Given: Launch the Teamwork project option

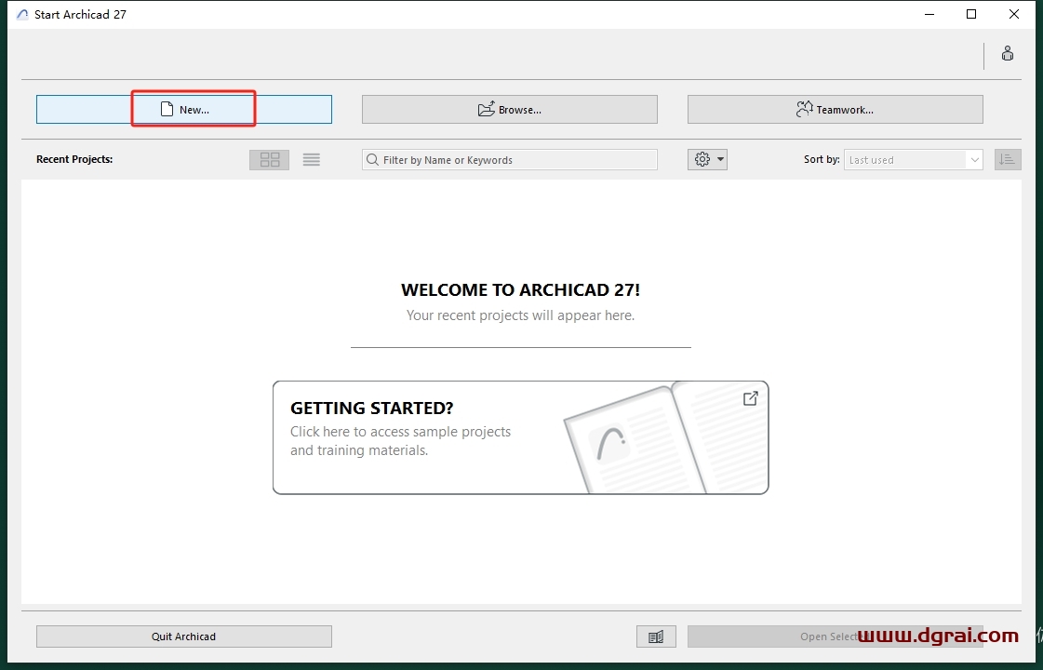Looking at the screenshot, I should coord(835,110).
